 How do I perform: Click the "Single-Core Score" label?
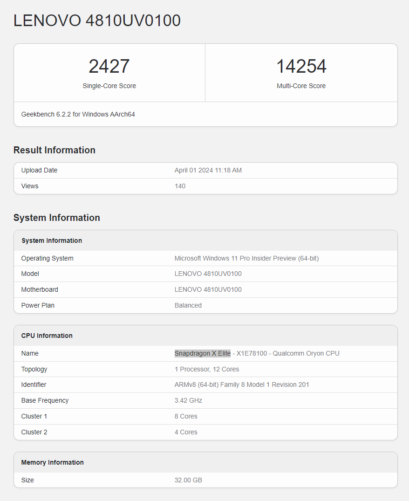pyautogui.click(x=109, y=86)
